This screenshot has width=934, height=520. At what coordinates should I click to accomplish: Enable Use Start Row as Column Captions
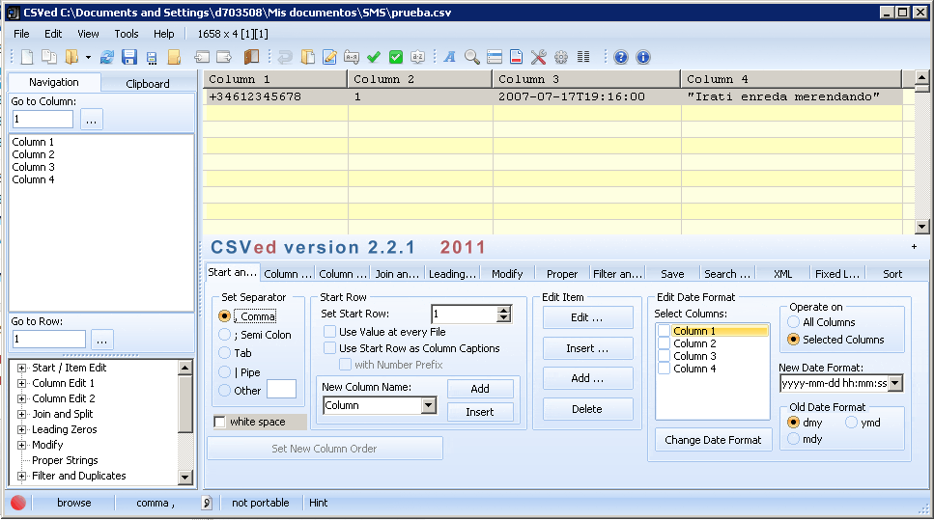tap(329, 348)
